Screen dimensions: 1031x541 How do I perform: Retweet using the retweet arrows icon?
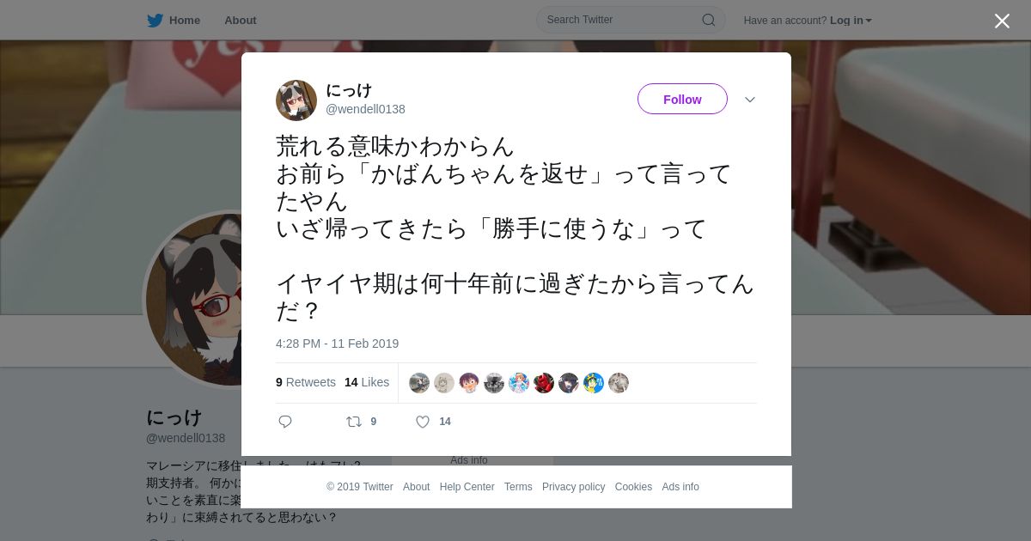click(353, 422)
